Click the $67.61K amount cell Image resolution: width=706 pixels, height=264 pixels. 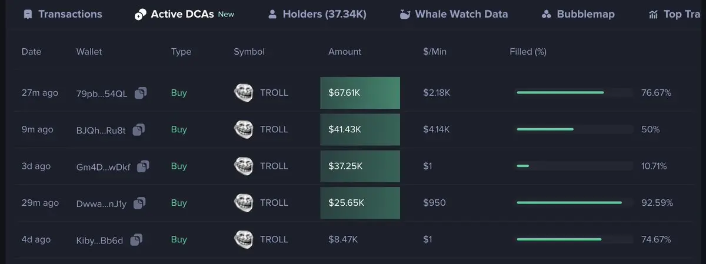360,93
